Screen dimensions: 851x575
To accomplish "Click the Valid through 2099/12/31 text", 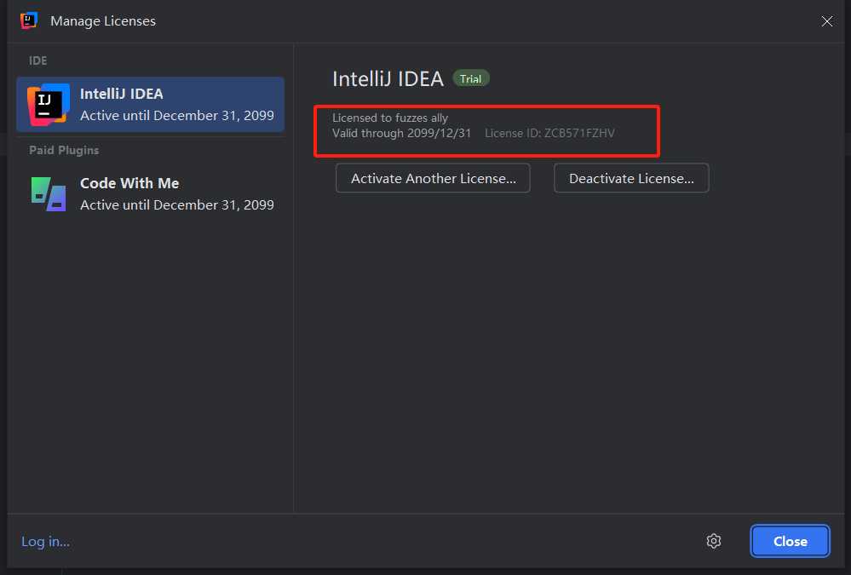I will click(401, 133).
